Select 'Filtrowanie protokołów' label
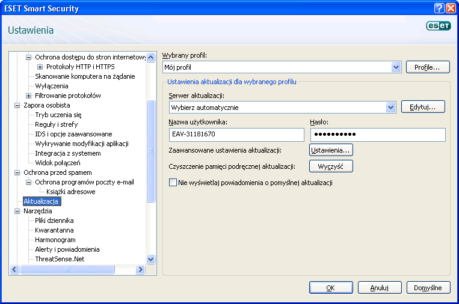 click(x=68, y=96)
